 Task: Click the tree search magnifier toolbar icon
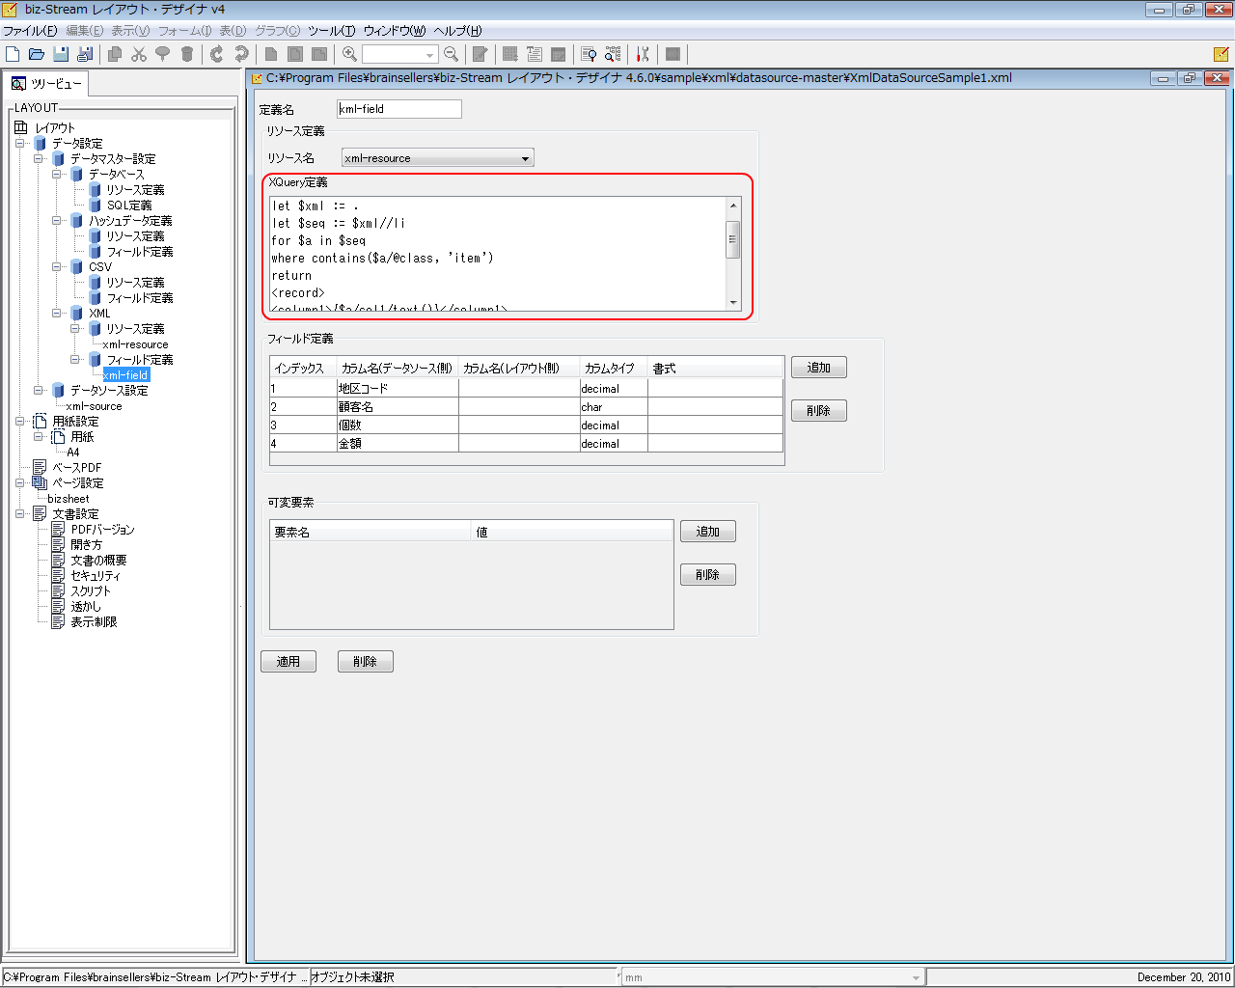(x=613, y=54)
